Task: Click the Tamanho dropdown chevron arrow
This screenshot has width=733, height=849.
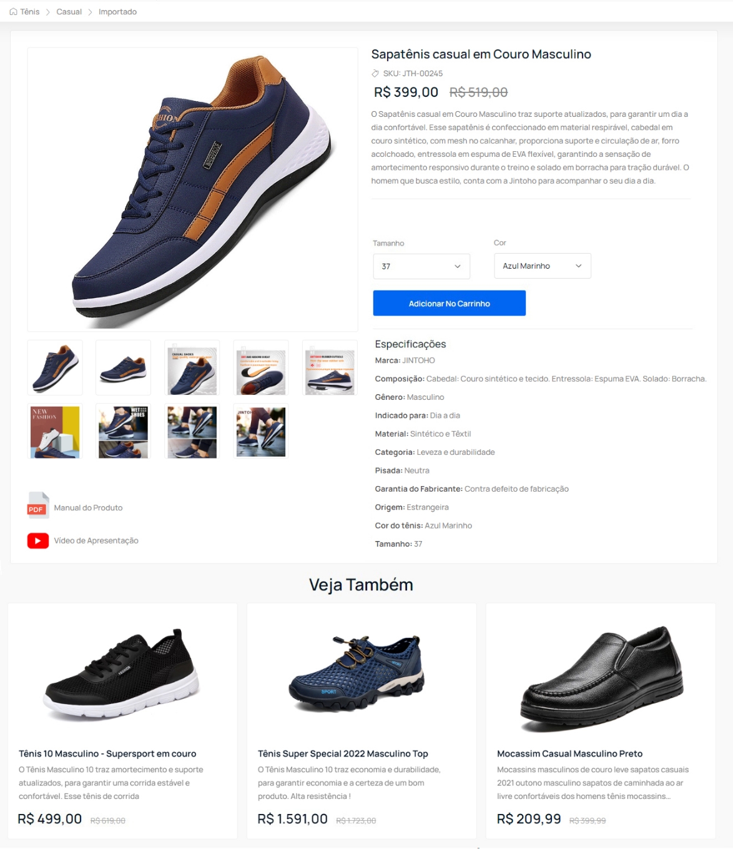Action: [458, 266]
